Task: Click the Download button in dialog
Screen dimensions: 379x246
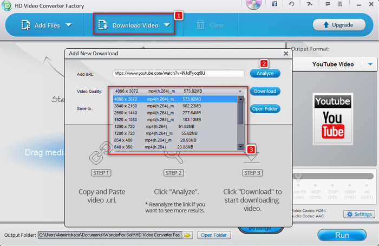Action: coord(265,91)
